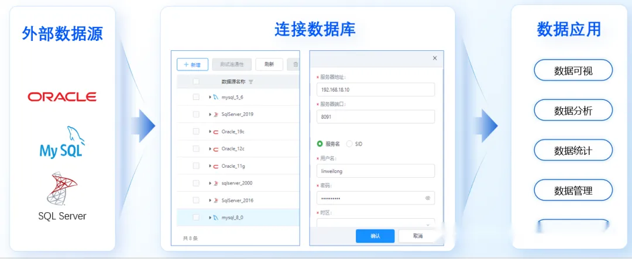Check the mysql_8_0 row checkbox
Image resolution: width=632 pixels, height=259 pixels.
click(196, 217)
